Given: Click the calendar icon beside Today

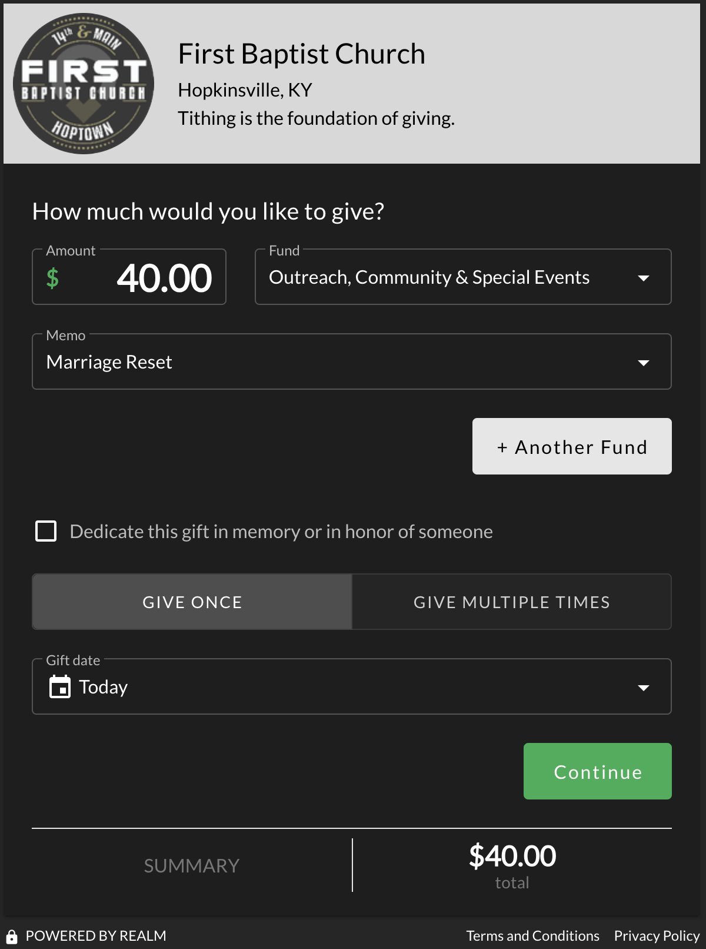Looking at the screenshot, I should point(59,687).
